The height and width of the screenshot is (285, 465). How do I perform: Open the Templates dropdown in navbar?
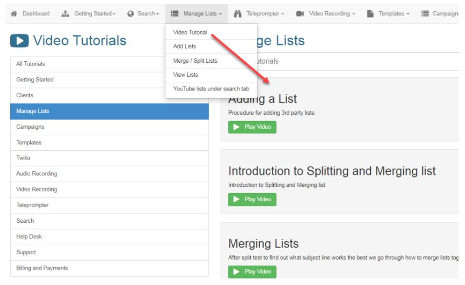coord(394,14)
